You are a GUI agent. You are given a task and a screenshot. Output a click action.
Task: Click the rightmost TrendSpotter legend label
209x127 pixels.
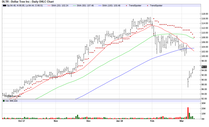point(156,6)
